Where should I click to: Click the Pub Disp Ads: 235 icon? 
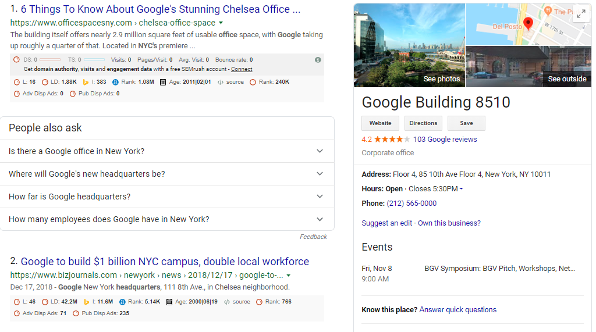pyautogui.click(x=76, y=313)
